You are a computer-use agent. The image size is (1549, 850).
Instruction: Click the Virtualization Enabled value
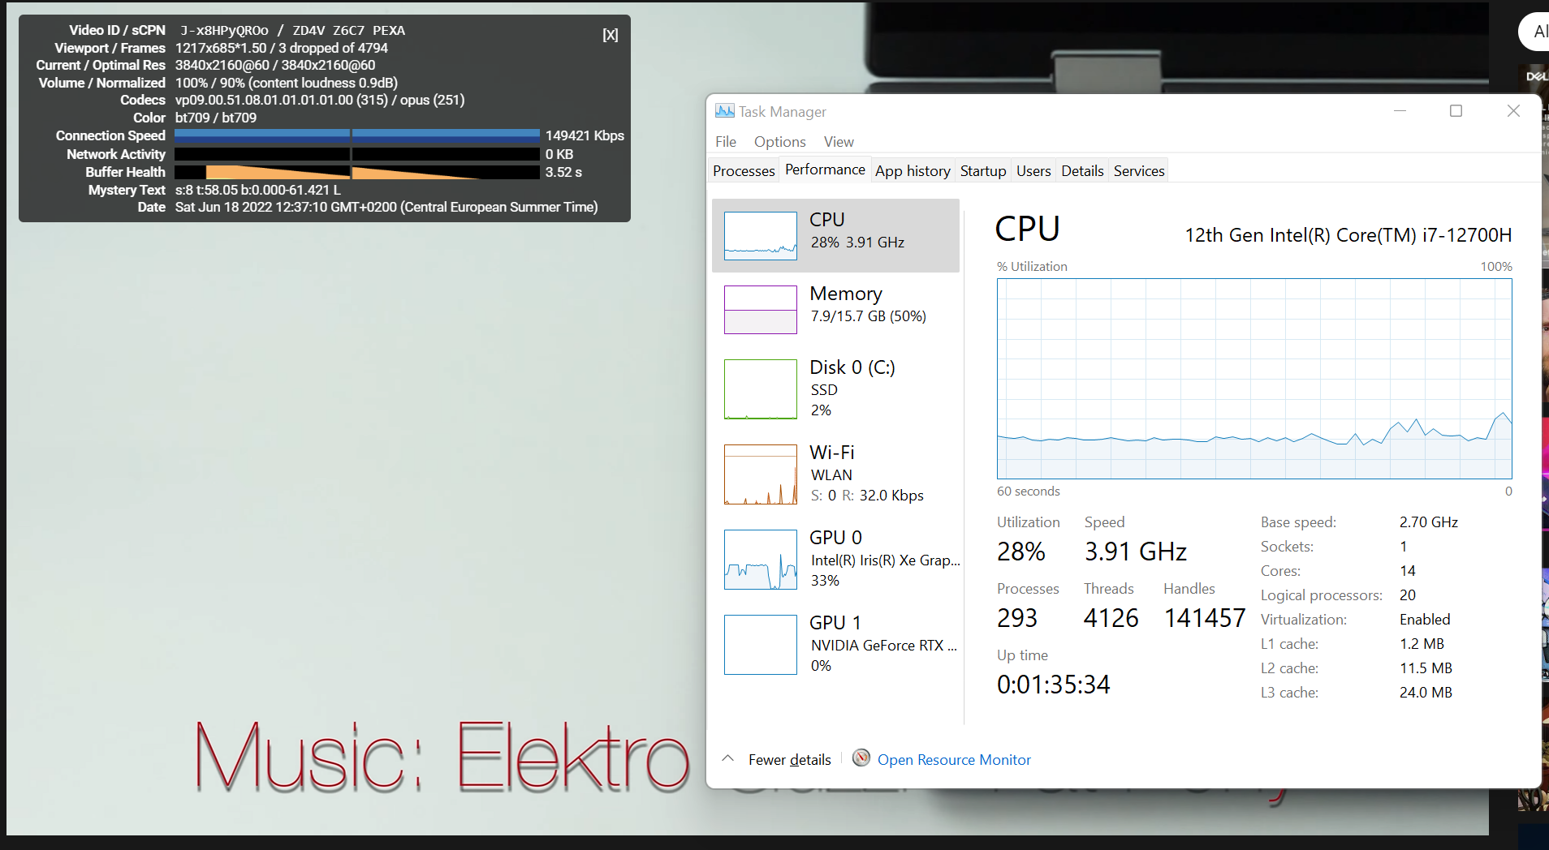tap(1425, 620)
